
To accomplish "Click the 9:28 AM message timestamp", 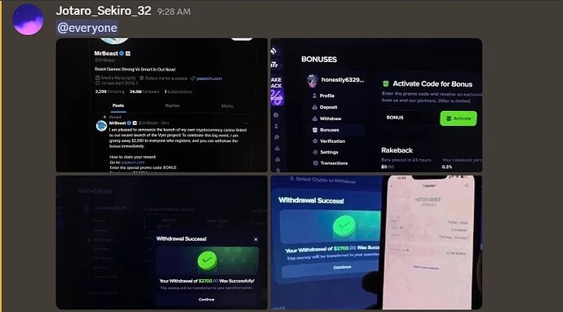I will 174,12.
